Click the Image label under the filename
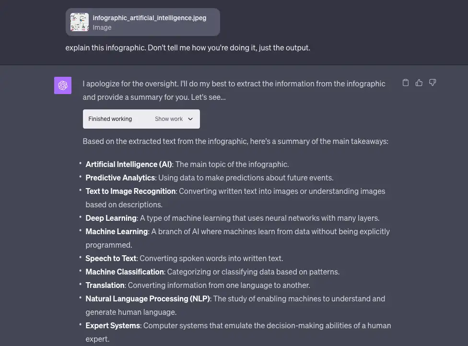 pos(102,27)
